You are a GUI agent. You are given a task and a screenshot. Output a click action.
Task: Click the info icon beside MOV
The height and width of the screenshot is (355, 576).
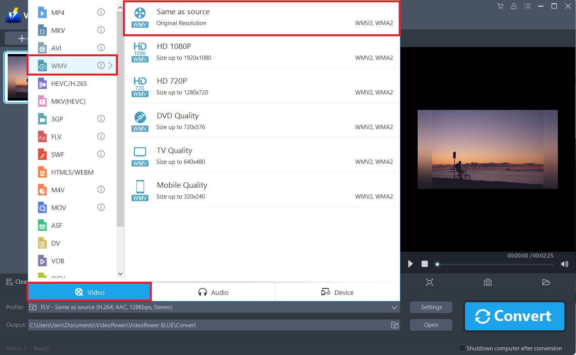coord(101,207)
